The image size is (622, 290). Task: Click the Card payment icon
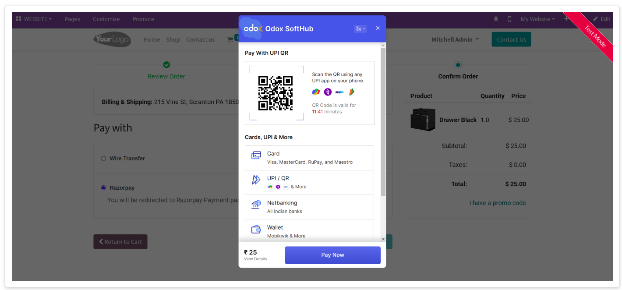pyautogui.click(x=256, y=156)
